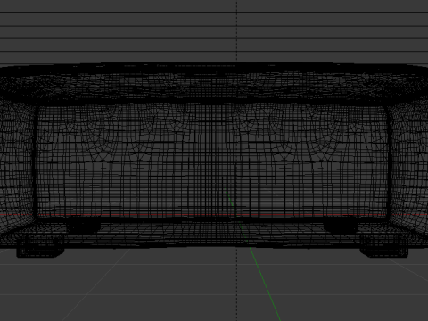The width and height of the screenshot is (428, 321).
Task: Select the top cushion rim of the mesh
Action: pyautogui.click(x=214, y=83)
